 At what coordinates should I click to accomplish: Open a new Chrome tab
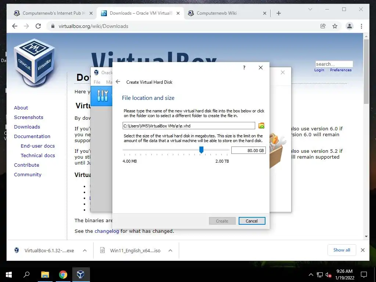[x=279, y=13]
